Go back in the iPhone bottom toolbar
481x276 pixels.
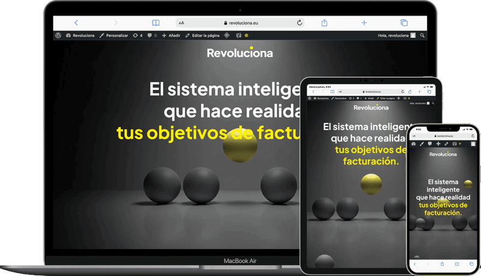tap(415, 264)
